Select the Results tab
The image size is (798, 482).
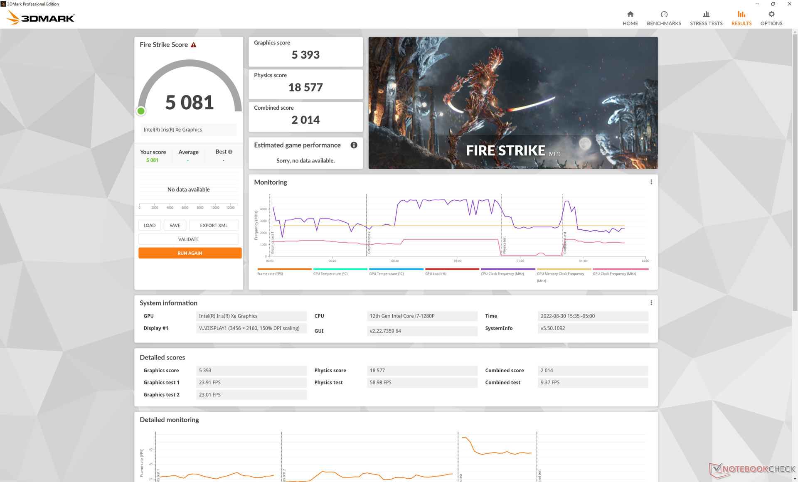point(741,18)
